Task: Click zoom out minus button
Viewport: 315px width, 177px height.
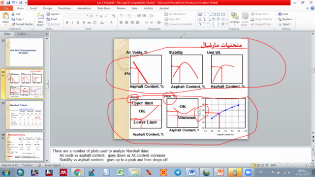Action: (280, 165)
